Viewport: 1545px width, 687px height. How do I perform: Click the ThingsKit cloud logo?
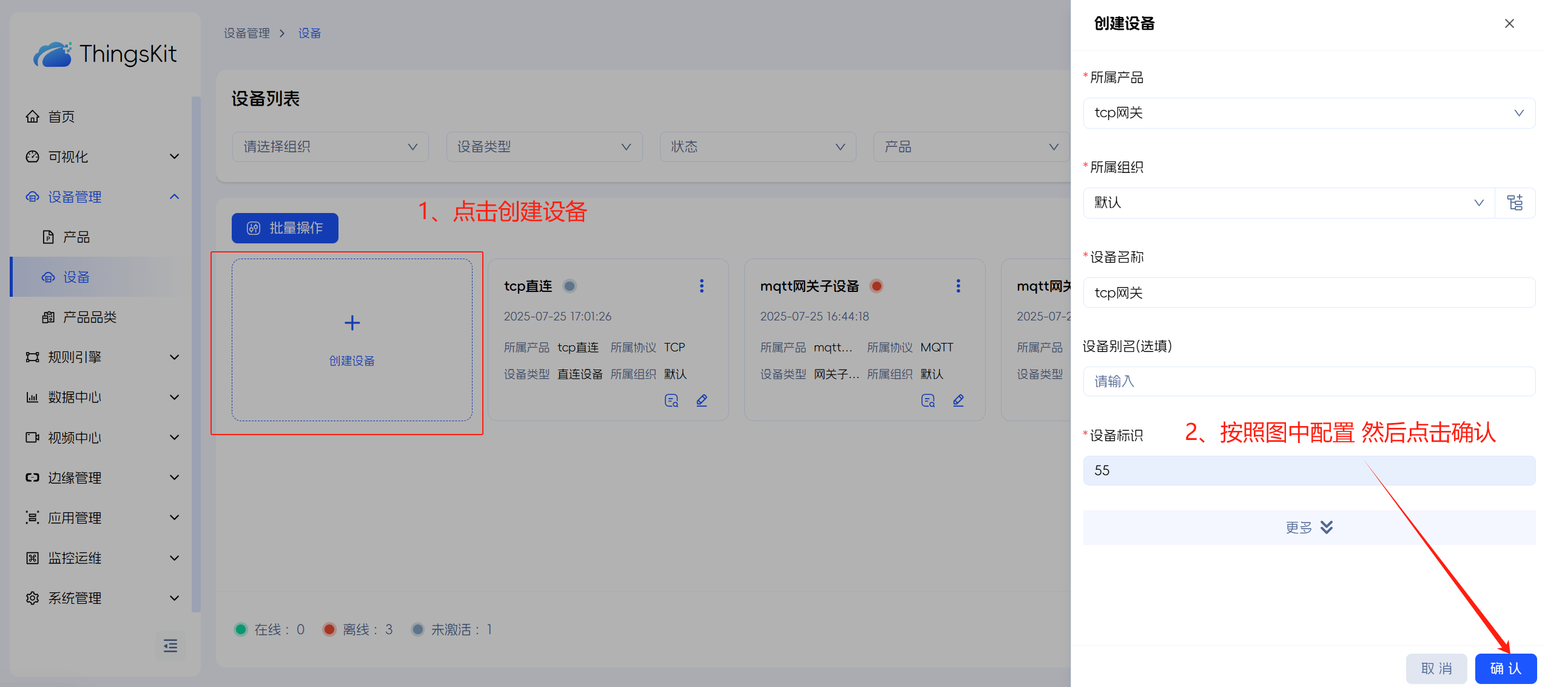[x=52, y=55]
